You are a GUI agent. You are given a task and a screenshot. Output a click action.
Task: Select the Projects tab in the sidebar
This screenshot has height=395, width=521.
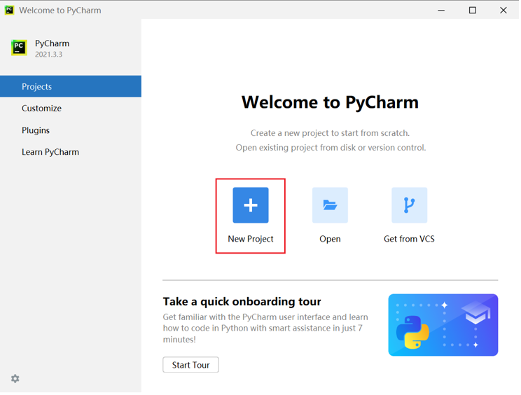pyautogui.click(x=70, y=87)
